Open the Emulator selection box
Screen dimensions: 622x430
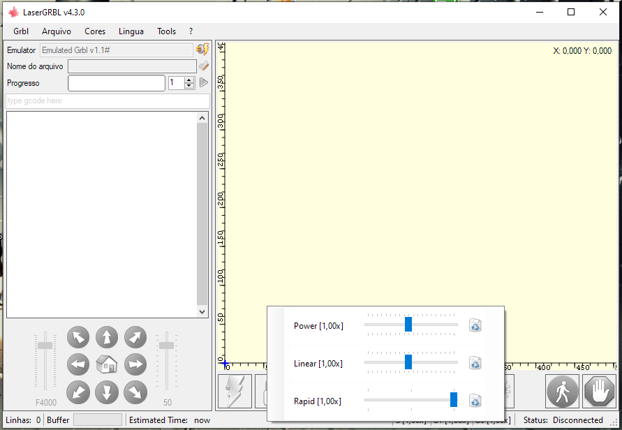[116, 50]
